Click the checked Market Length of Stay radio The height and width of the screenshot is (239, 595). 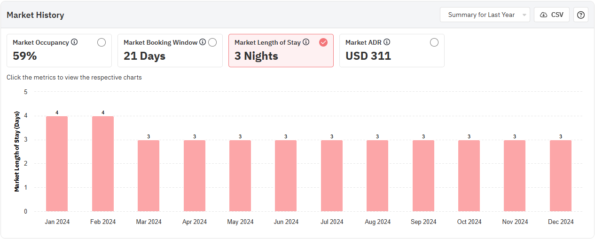[323, 42]
